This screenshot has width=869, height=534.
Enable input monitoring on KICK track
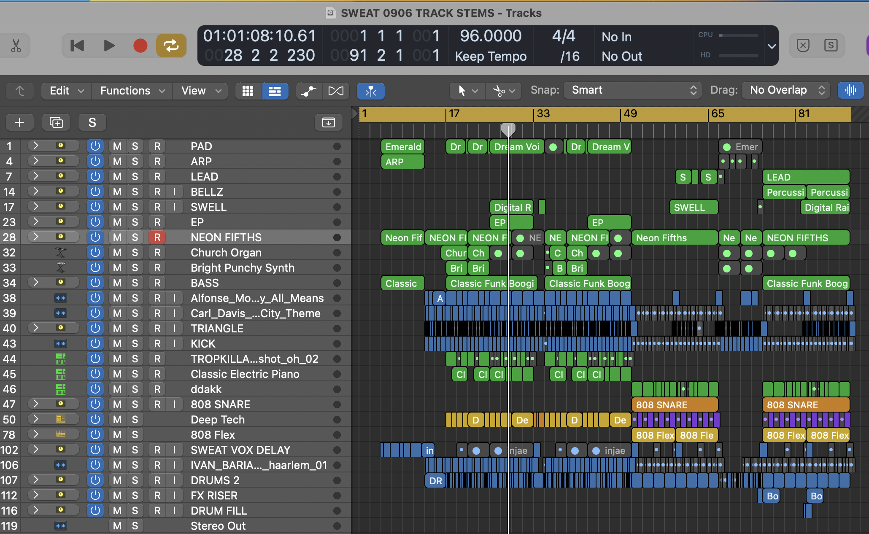click(x=174, y=343)
